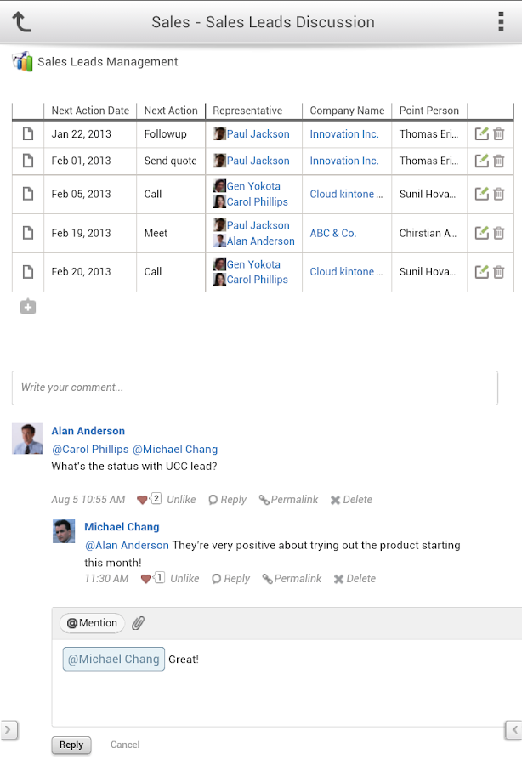Delete the Feb 20, 2013 record

499,272
